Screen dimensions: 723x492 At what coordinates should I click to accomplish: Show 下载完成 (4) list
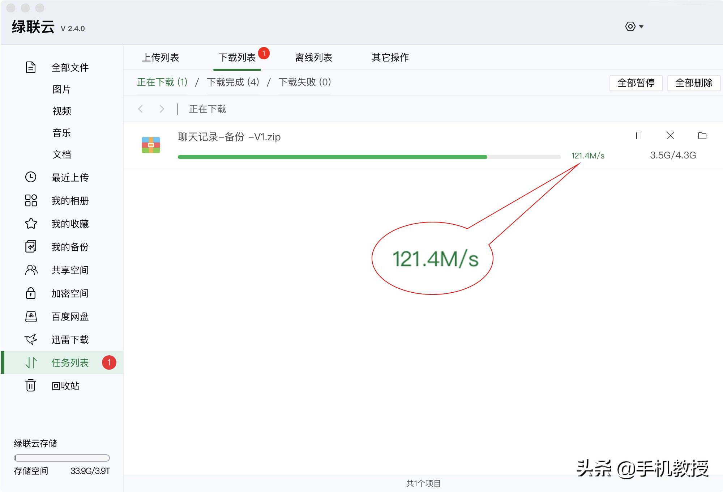click(233, 82)
